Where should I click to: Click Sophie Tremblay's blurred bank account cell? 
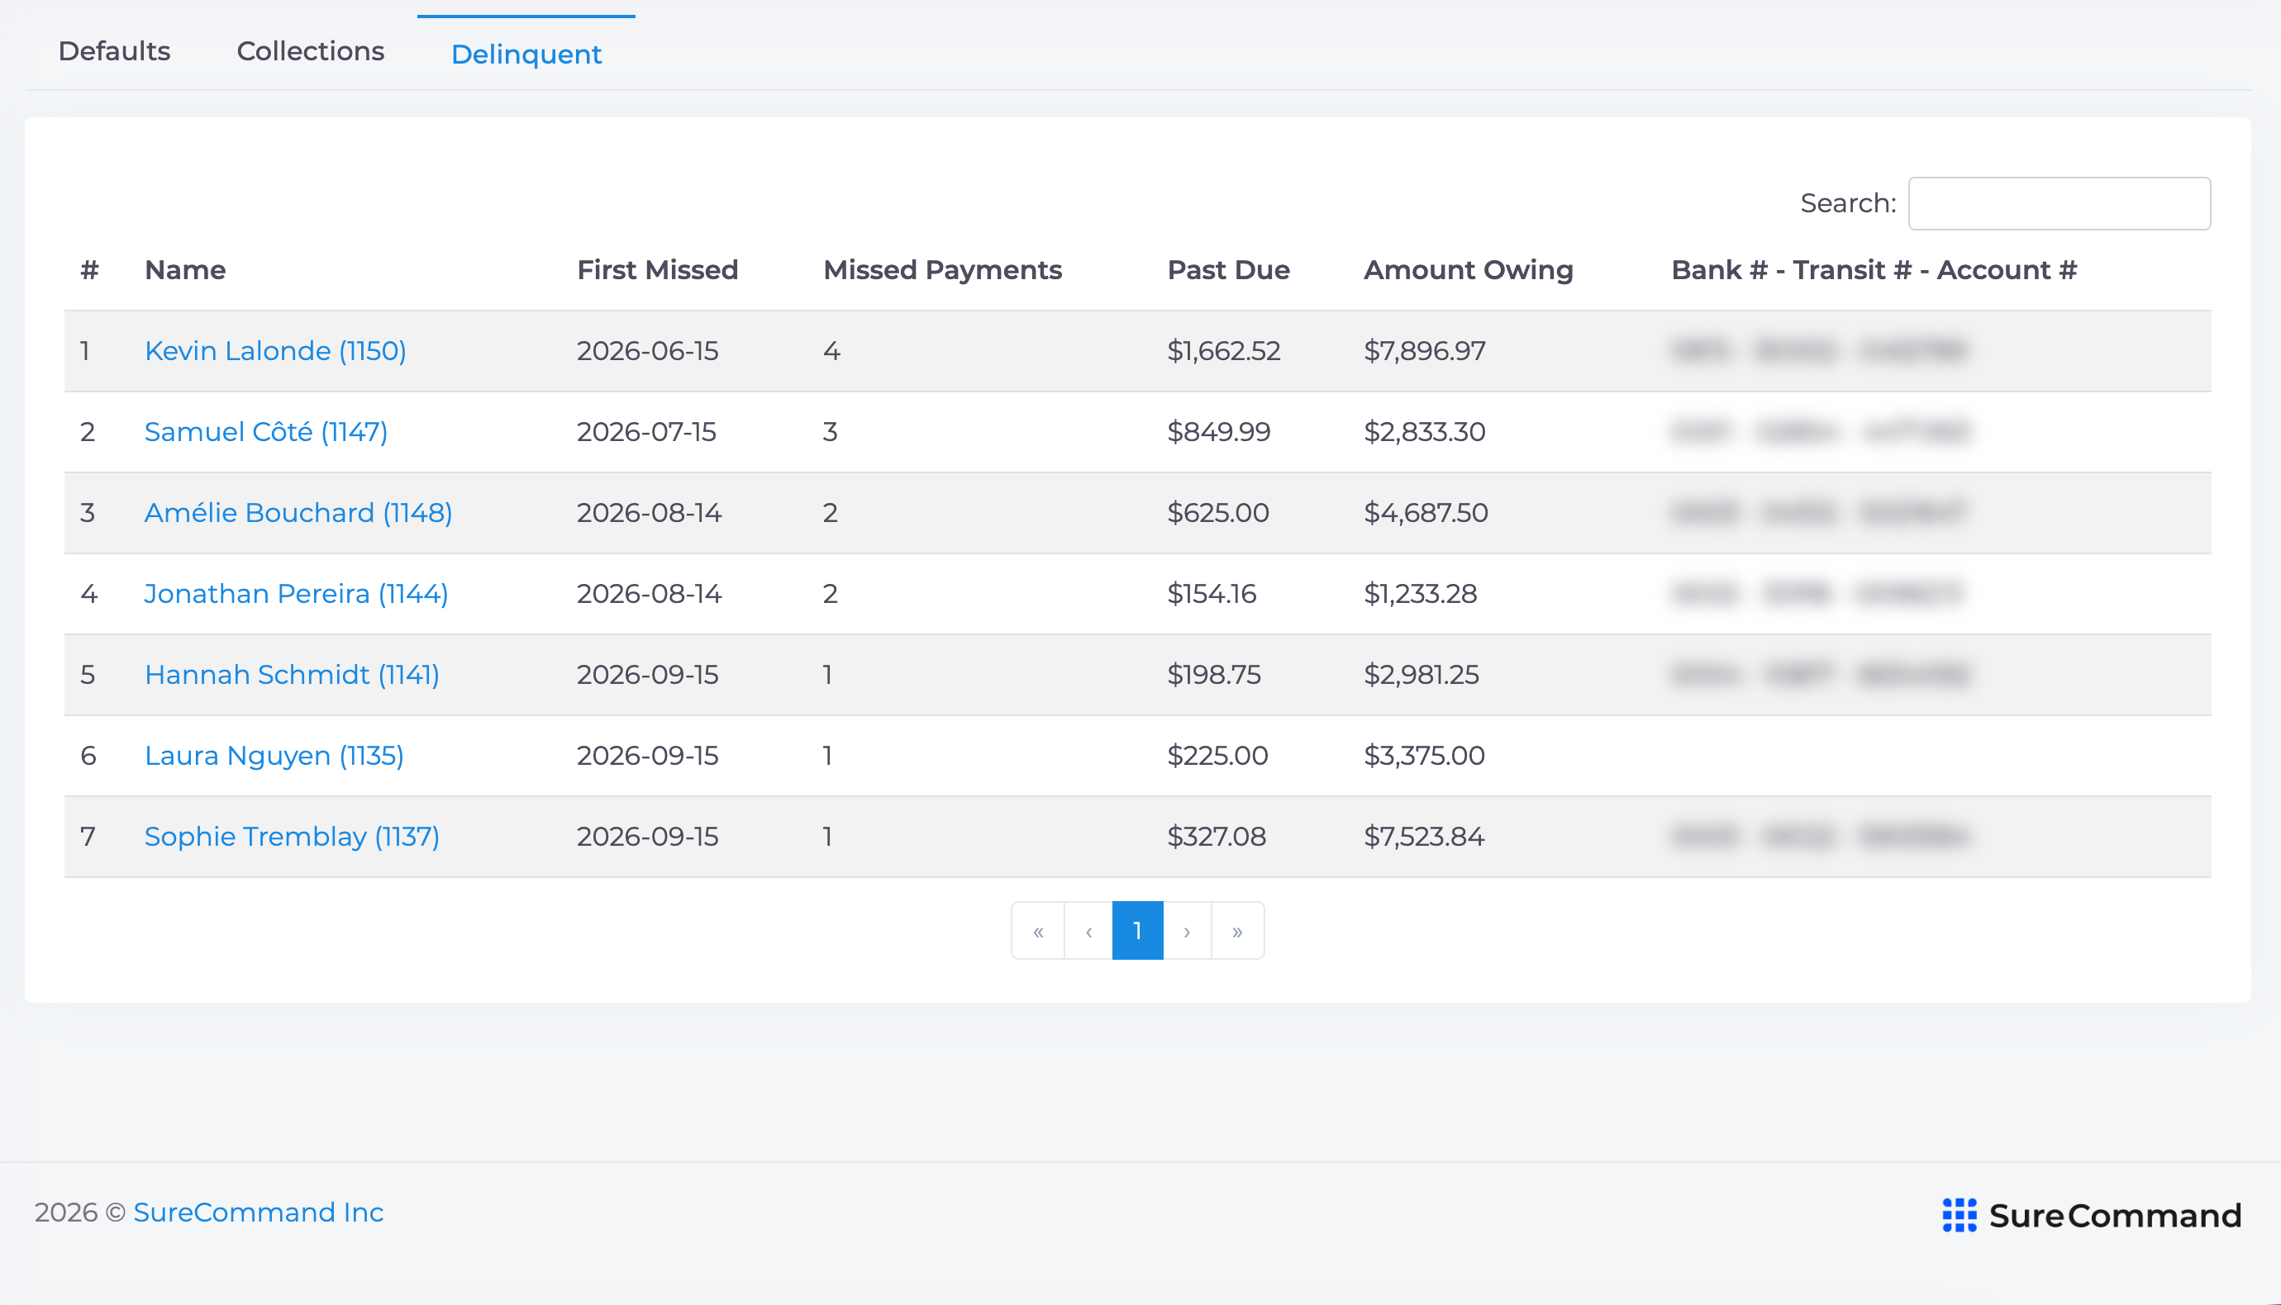[1820, 836]
